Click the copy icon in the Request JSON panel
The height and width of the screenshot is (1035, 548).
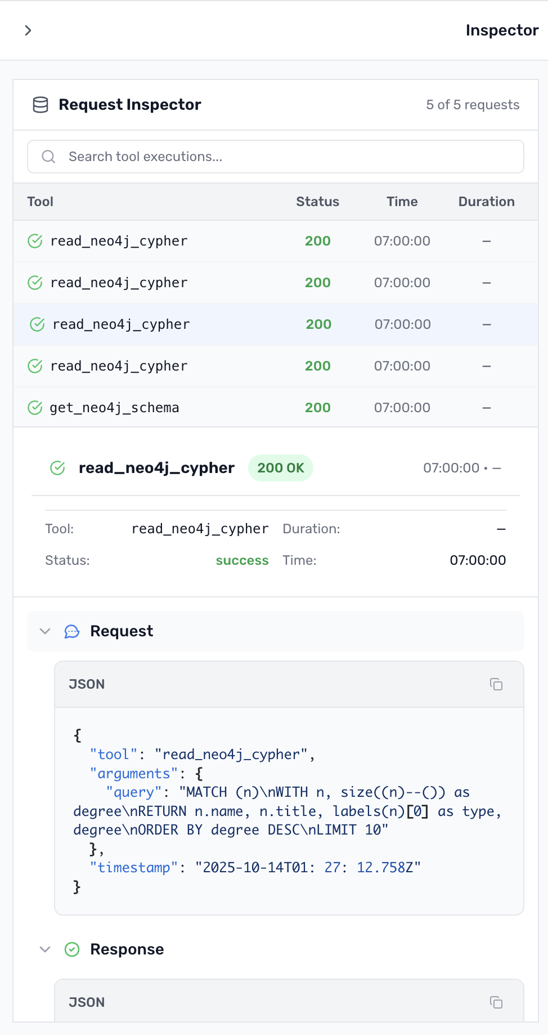[x=496, y=684]
